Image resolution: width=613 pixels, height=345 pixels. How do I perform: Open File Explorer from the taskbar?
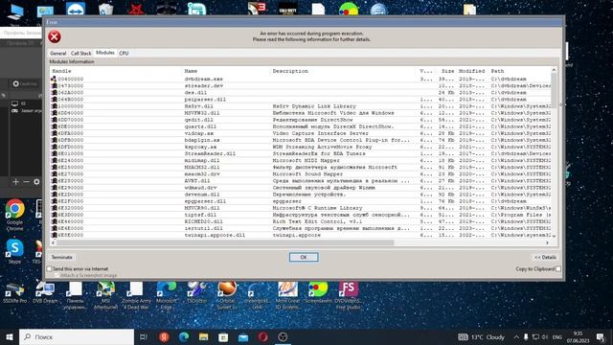click(204, 336)
